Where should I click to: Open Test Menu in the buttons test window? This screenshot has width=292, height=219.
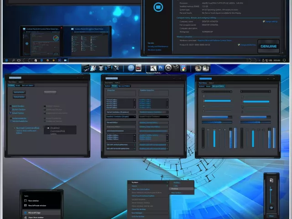[12, 82]
